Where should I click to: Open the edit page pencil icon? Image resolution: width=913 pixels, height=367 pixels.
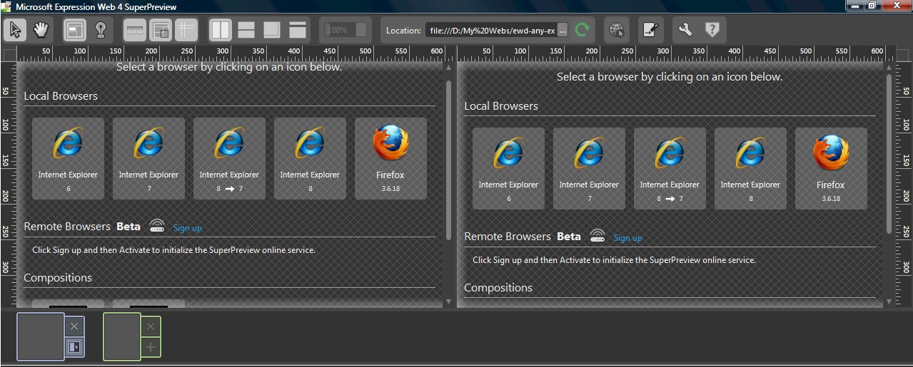click(650, 30)
